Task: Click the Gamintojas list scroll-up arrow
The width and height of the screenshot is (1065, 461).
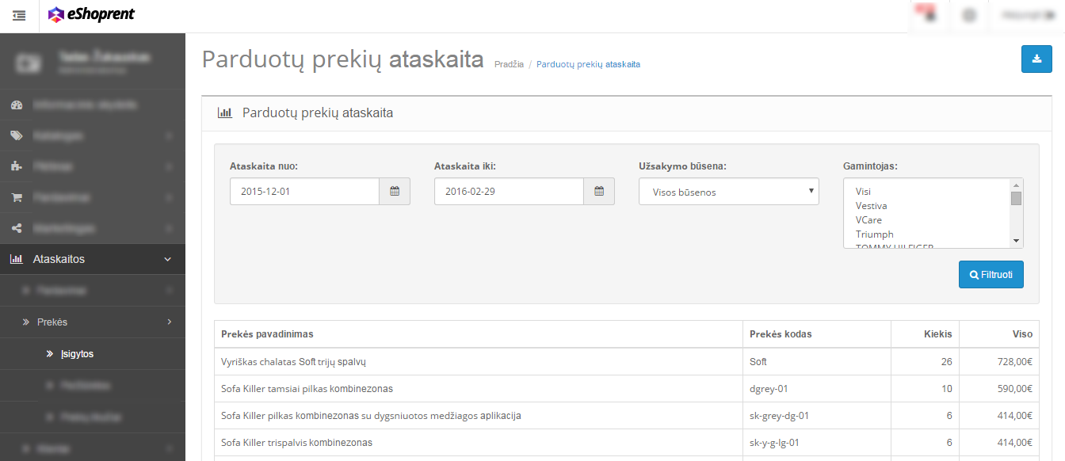Action: (x=1016, y=185)
